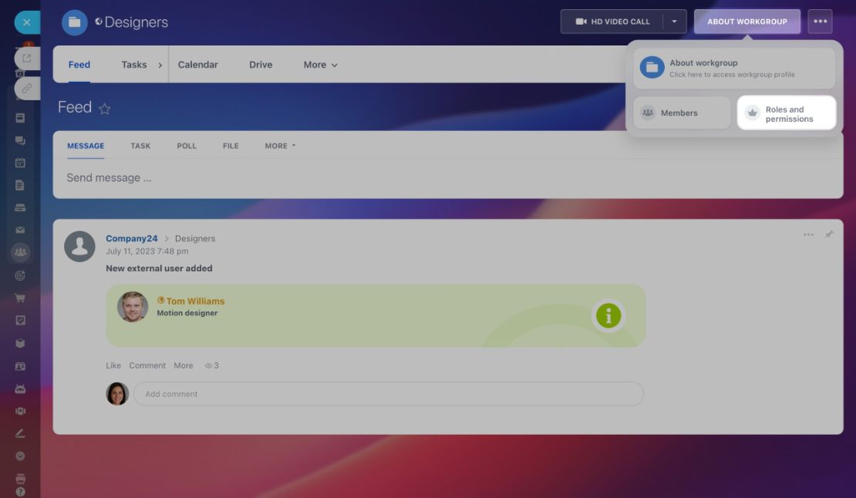
Task: Open the calendar icon in left sidebar
Action: [20, 163]
